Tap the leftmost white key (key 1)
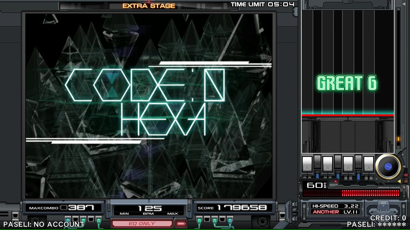This screenshot has height=230, width=410. tap(307, 164)
